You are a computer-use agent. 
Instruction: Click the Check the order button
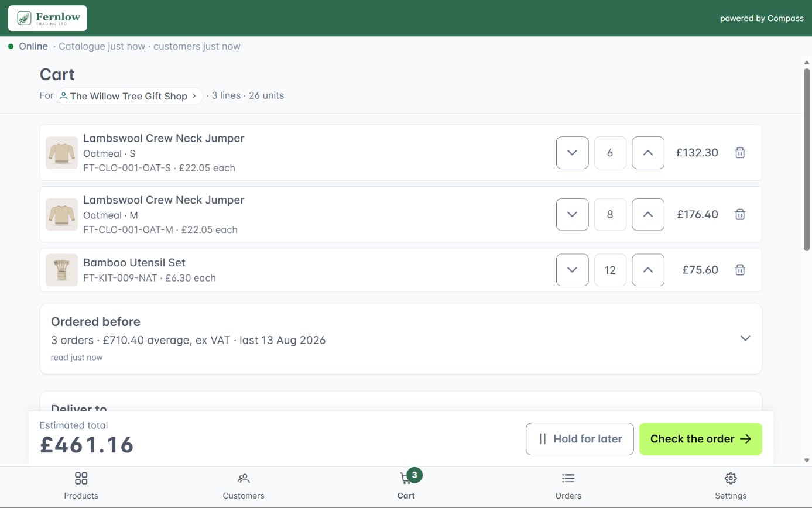pos(701,439)
